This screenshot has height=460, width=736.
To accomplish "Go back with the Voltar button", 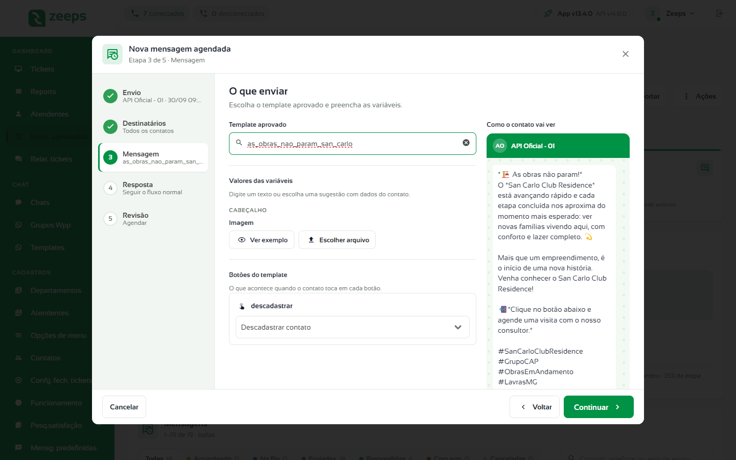I will point(535,407).
